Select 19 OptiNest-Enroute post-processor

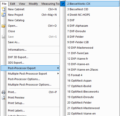[90, 97]
